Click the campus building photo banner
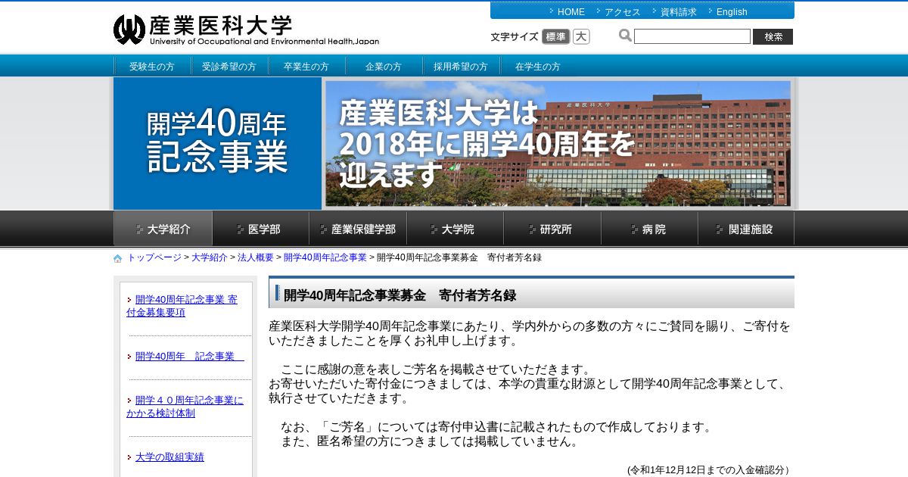Screen dimensions: 908x477 558,144
